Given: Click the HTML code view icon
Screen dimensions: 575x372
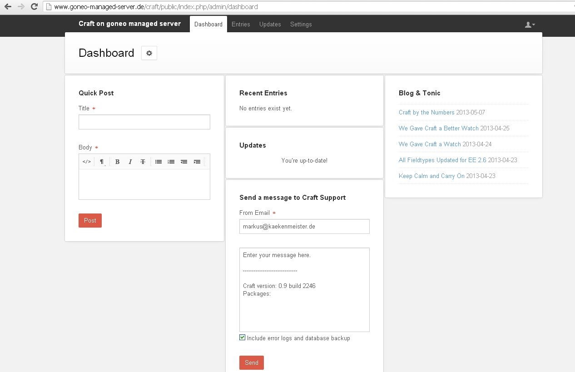Looking at the screenshot, I should click(x=87, y=162).
